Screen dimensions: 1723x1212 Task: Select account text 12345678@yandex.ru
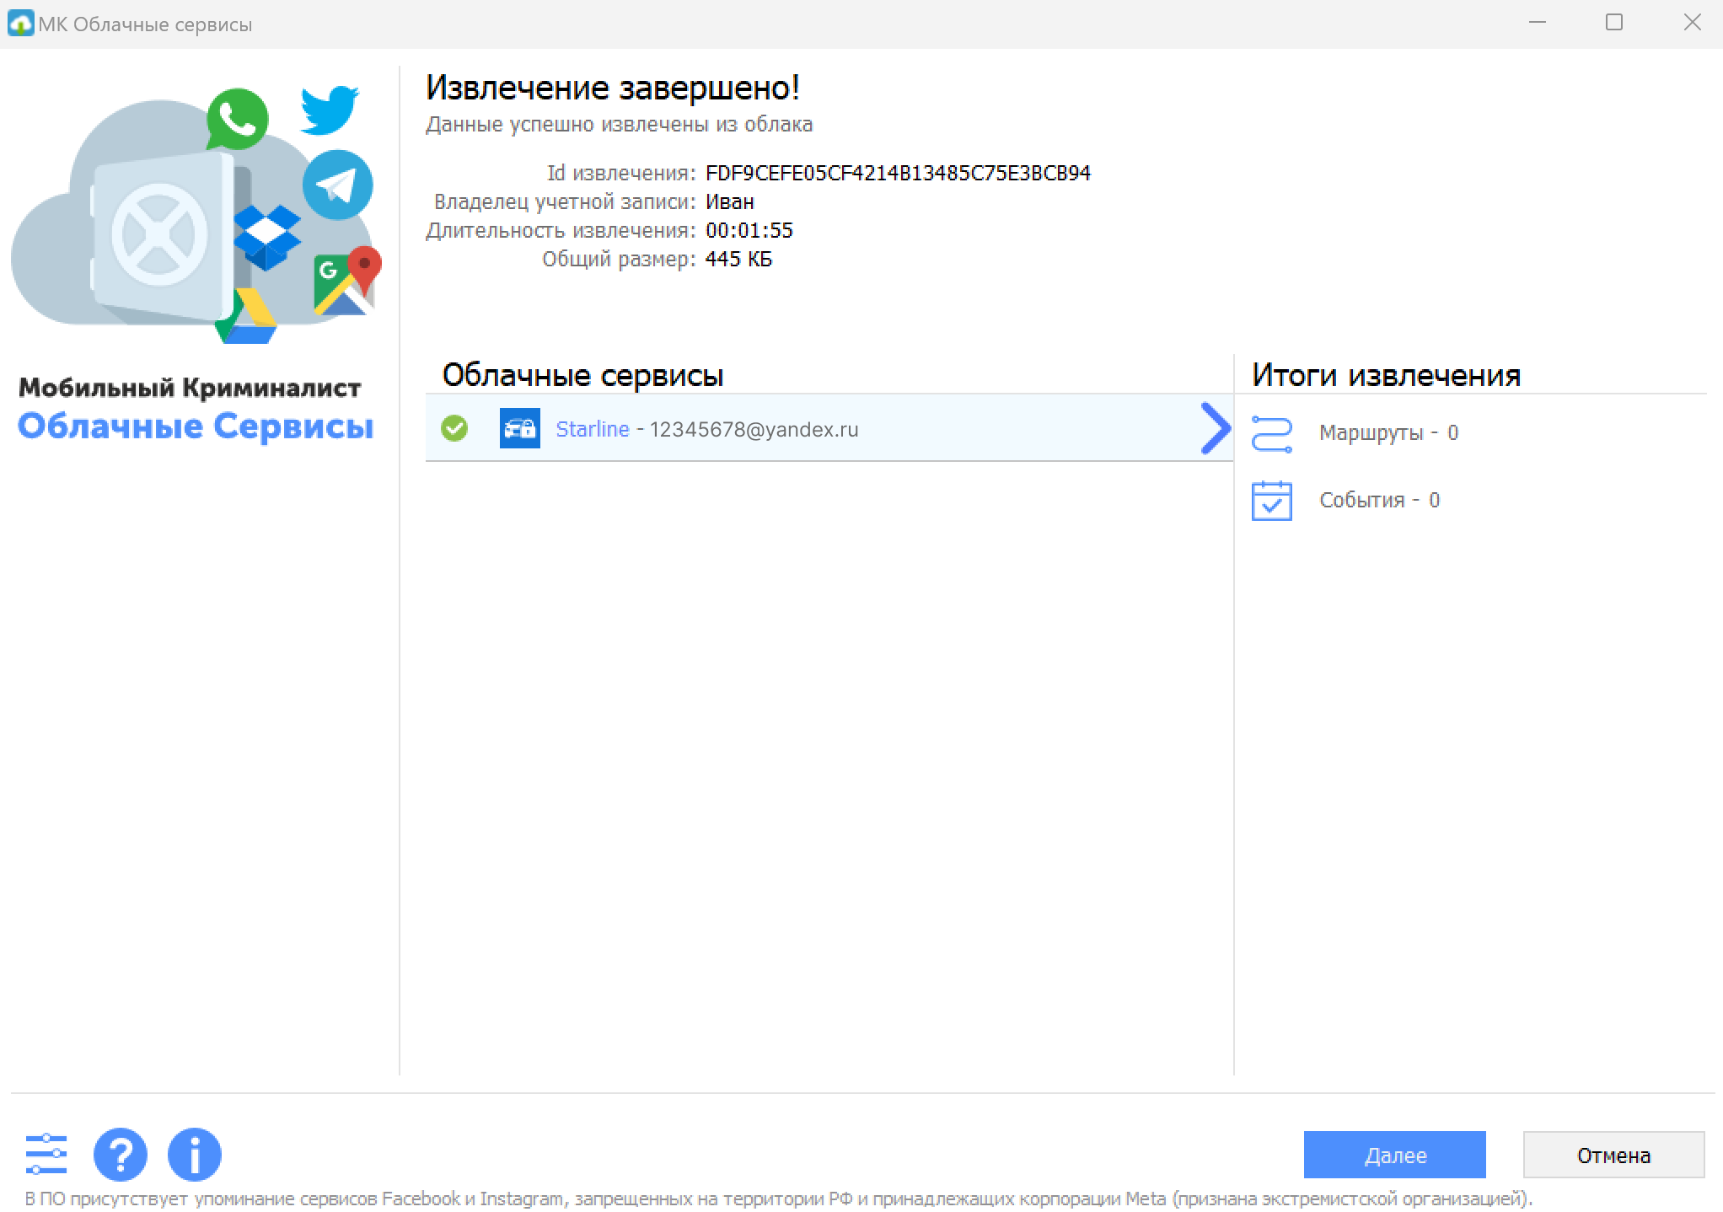754,429
